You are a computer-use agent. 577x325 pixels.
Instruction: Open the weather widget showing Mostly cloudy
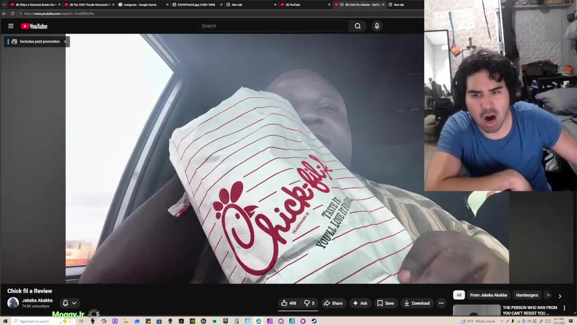pos(478,321)
